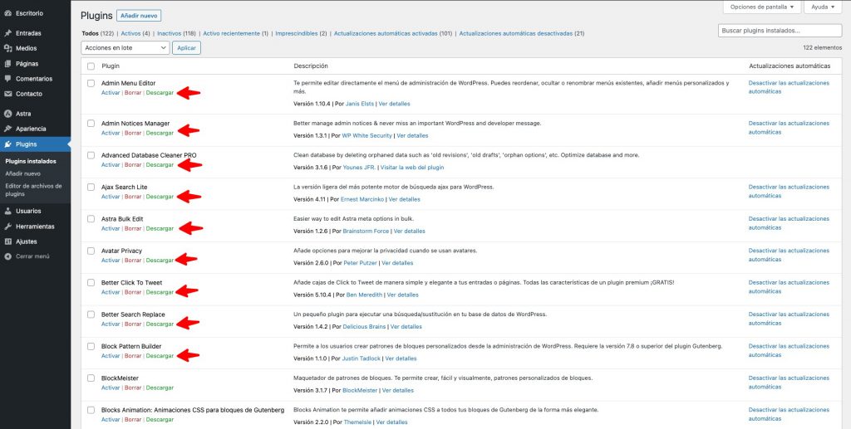Activate the Blocks Animation plugin
This screenshot has width=851, height=429.
pos(111,420)
